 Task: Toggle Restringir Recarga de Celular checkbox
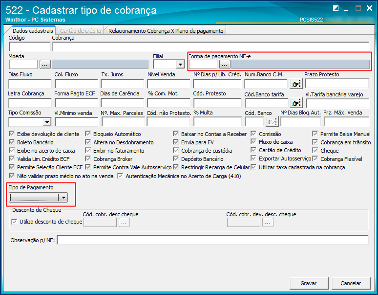pyautogui.click(x=176, y=167)
